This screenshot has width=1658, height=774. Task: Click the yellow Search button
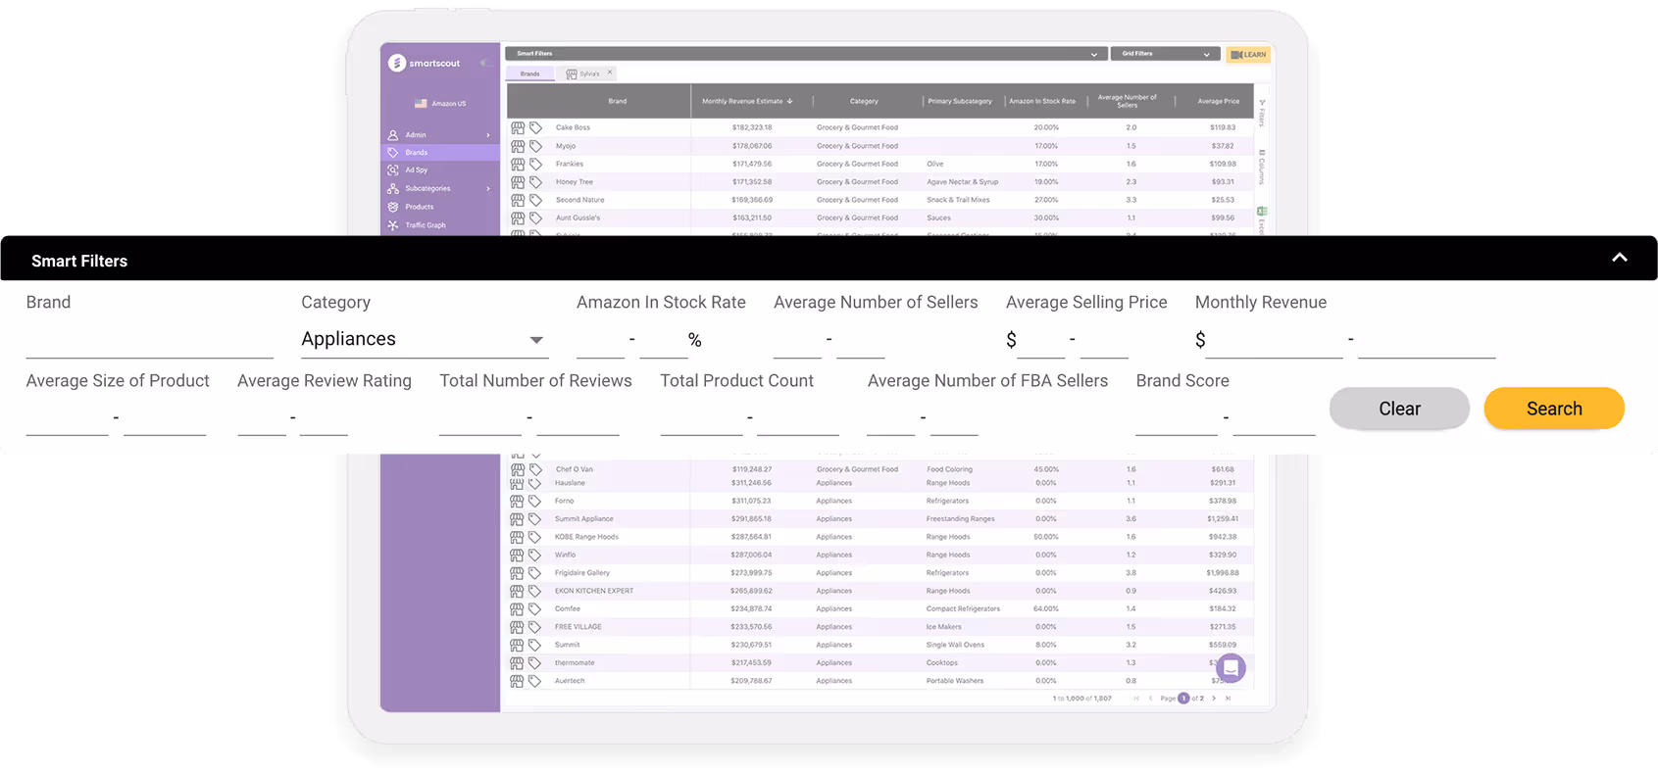(x=1554, y=409)
